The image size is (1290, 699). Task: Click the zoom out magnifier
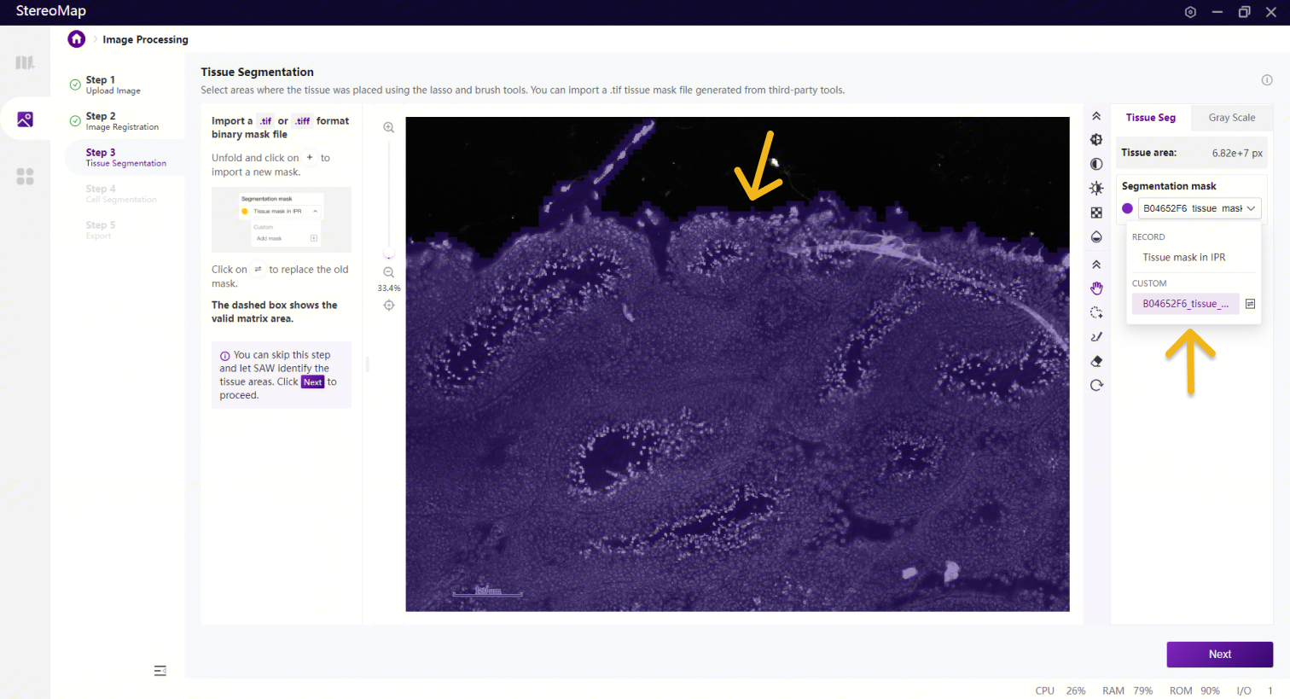click(388, 272)
